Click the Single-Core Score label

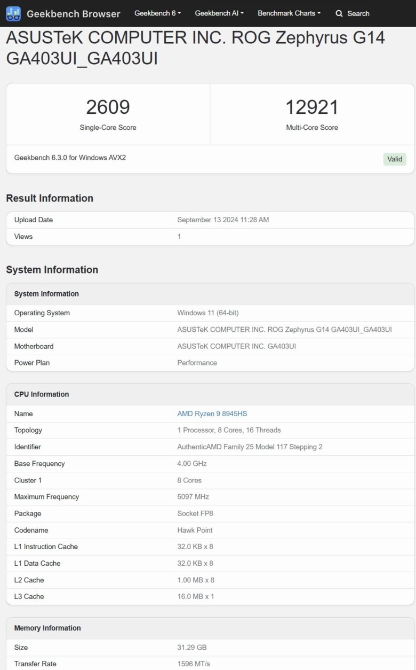(x=108, y=128)
